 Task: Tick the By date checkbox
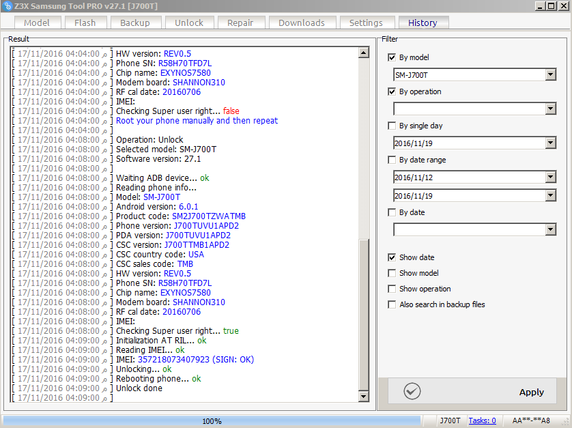(x=392, y=212)
